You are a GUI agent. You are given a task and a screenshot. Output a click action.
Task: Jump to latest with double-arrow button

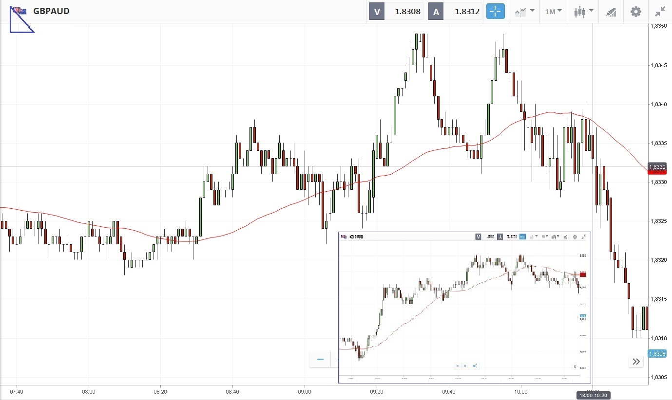(x=636, y=361)
